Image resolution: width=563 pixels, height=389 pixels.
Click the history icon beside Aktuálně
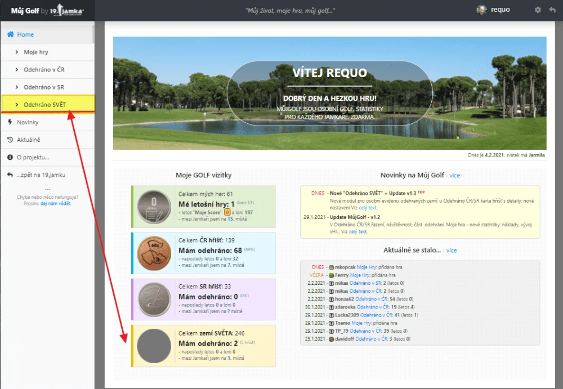10,140
